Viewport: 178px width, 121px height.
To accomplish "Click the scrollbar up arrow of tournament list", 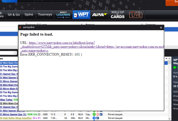I will tap(170, 59).
